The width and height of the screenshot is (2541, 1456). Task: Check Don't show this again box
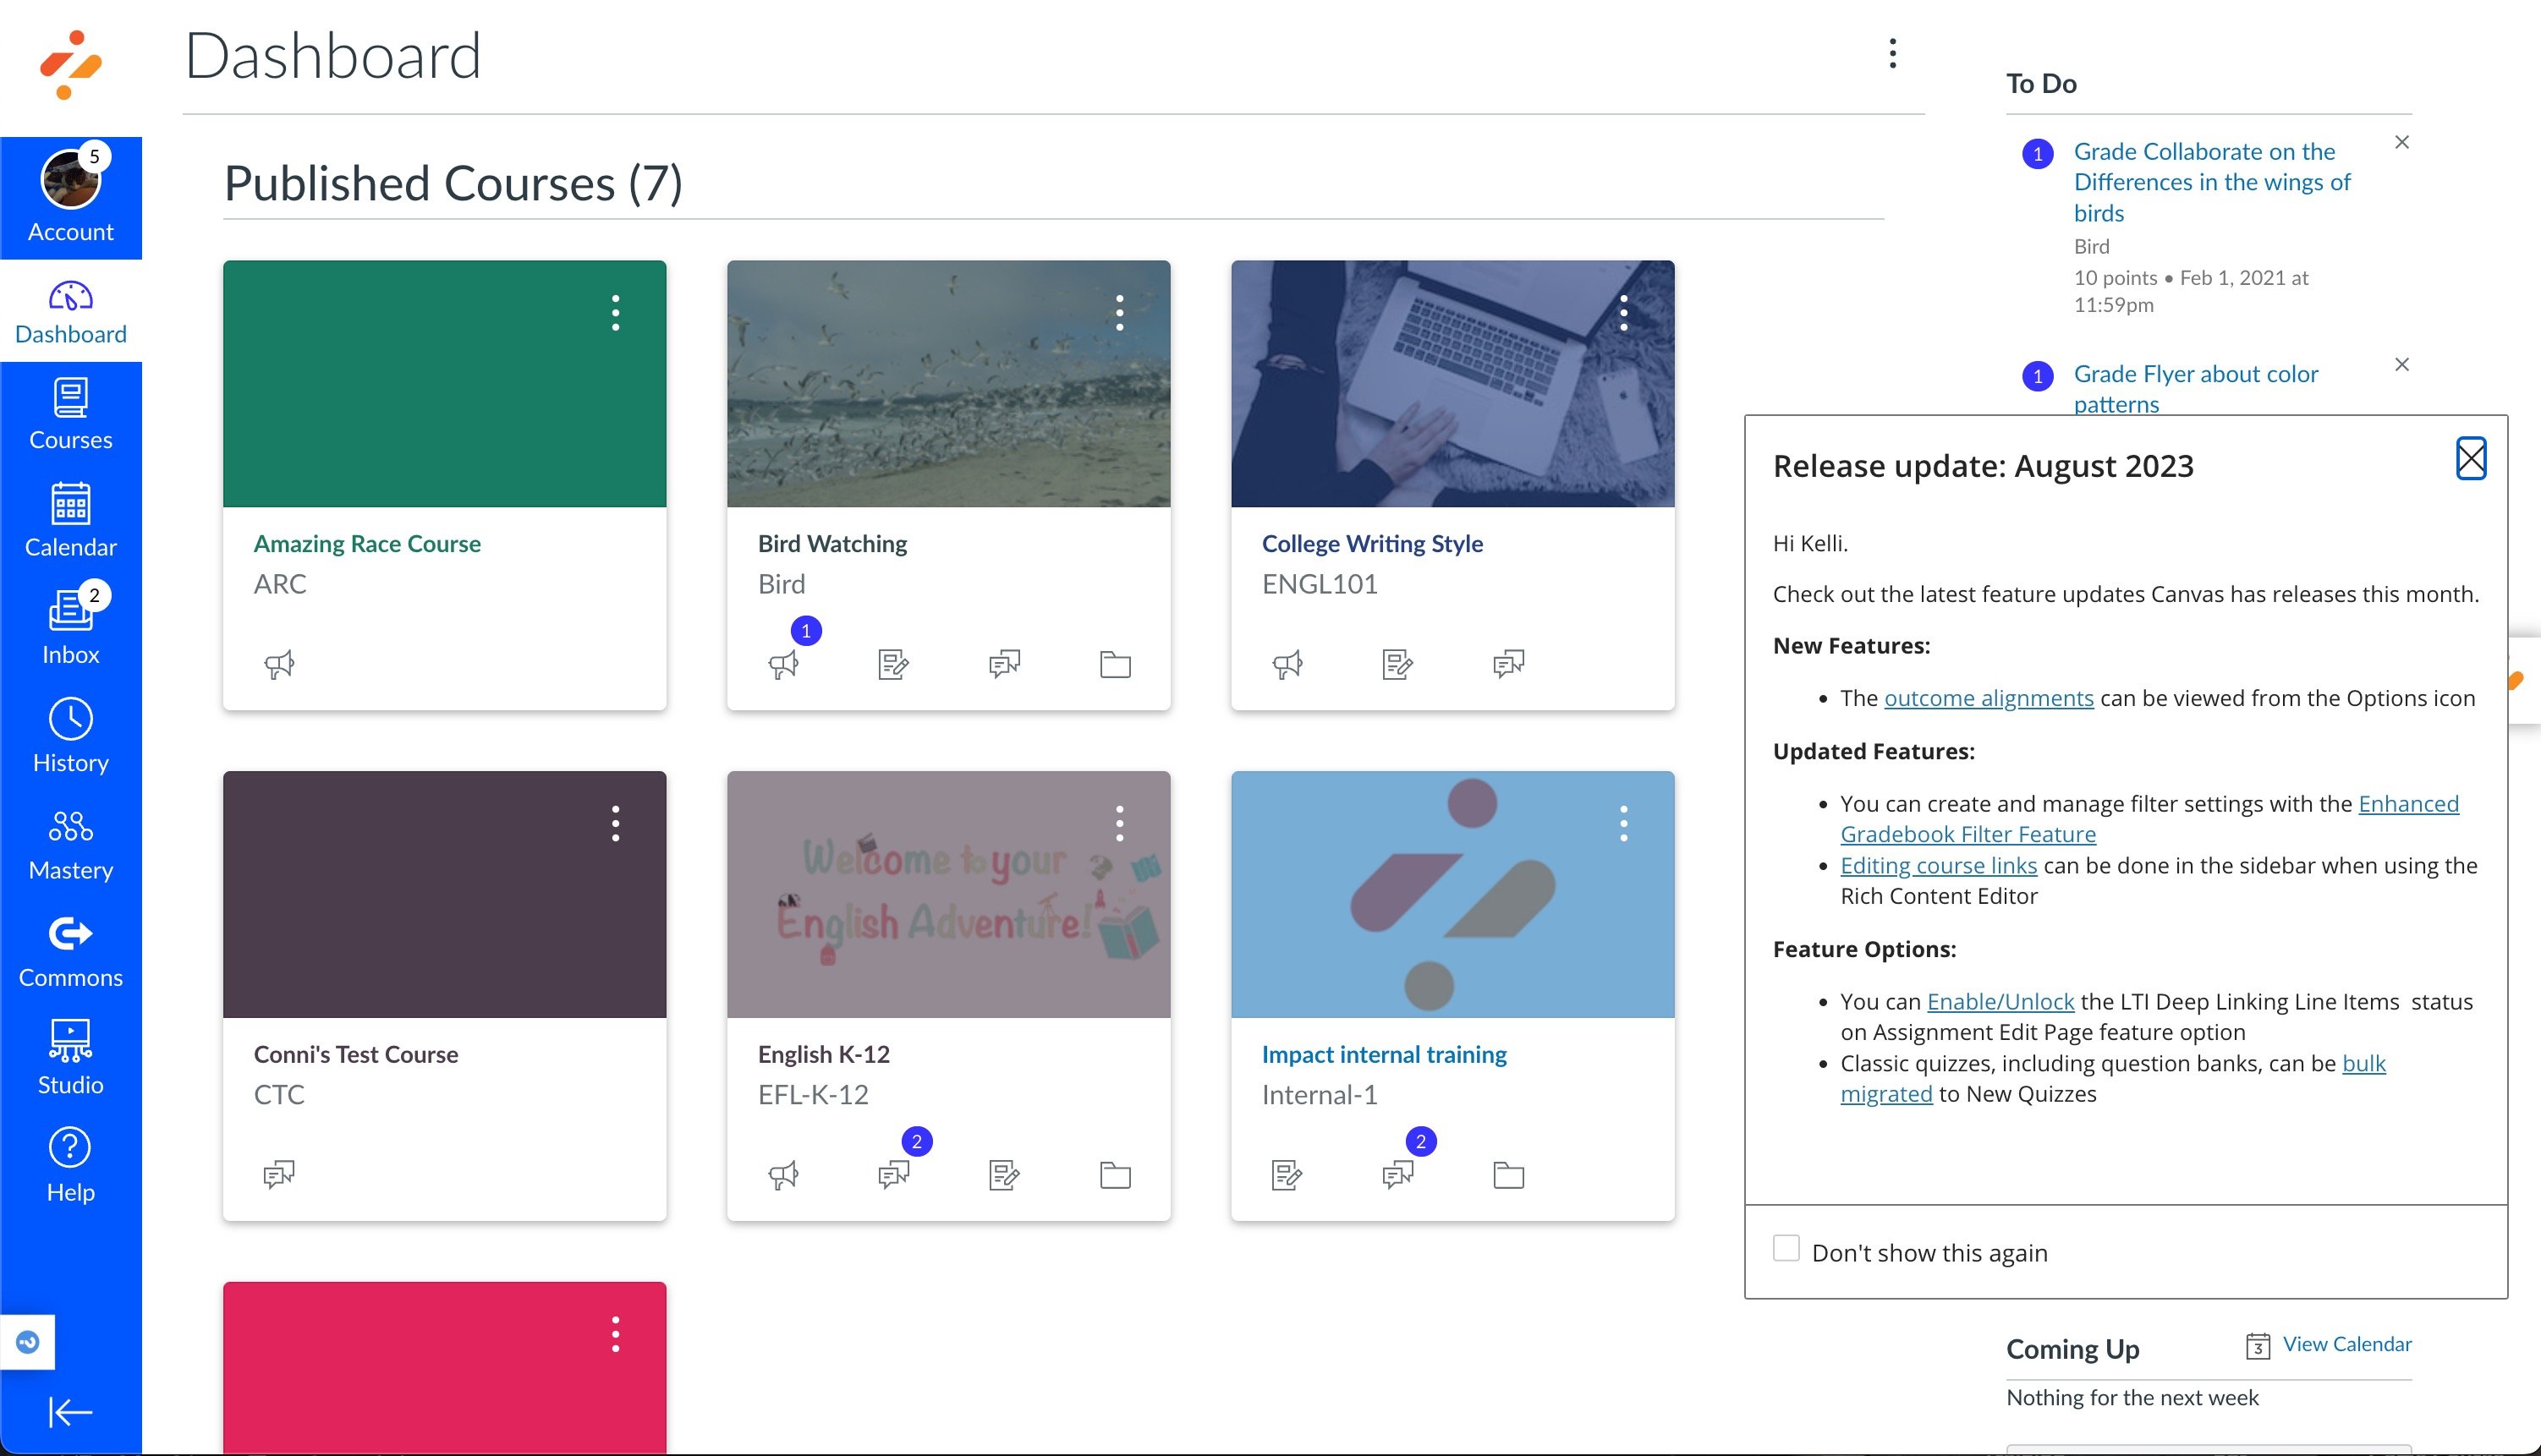1786,1248
